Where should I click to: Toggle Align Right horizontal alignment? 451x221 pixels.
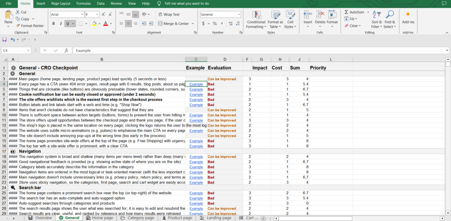[136, 24]
